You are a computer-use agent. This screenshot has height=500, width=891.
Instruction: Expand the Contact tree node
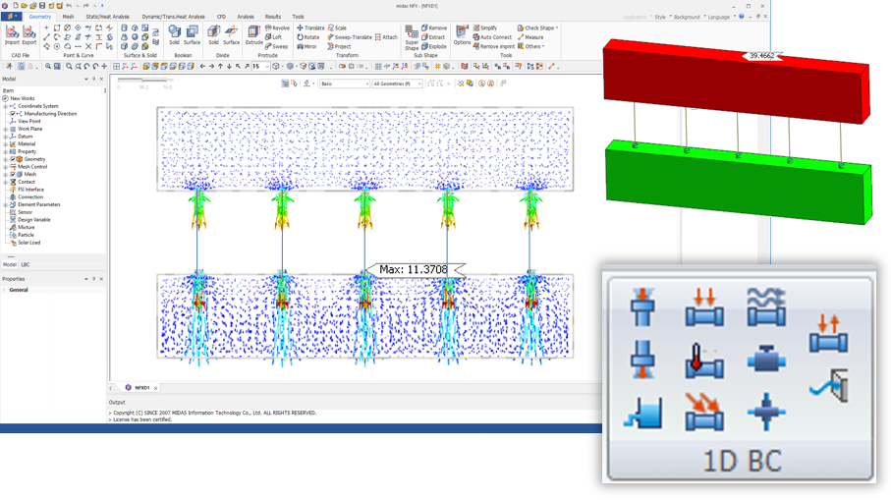pos(5,183)
